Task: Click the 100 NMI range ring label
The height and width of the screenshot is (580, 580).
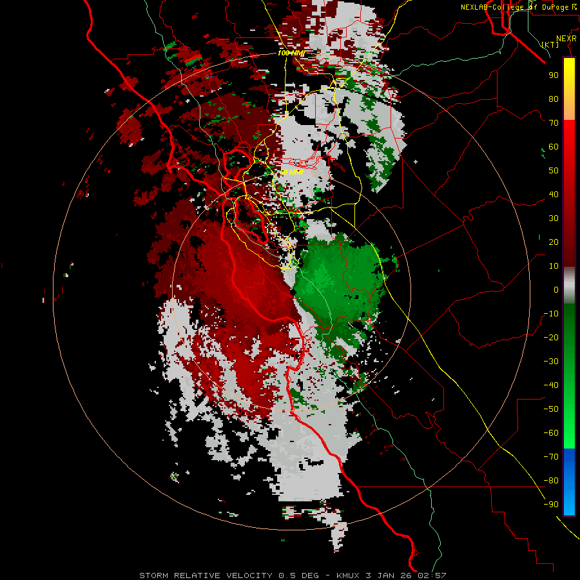Action: click(291, 53)
